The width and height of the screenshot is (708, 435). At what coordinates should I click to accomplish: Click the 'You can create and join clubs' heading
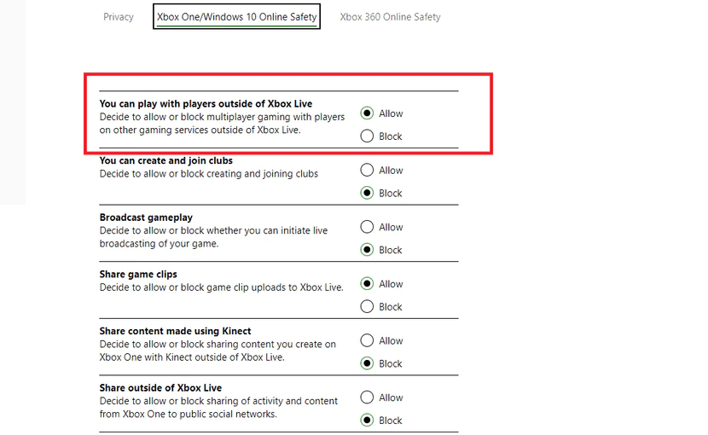click(165, 160)
